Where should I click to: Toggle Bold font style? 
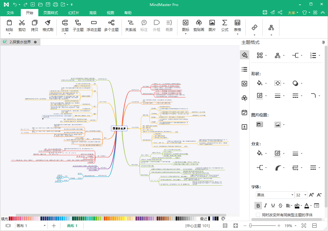(258, 205)
